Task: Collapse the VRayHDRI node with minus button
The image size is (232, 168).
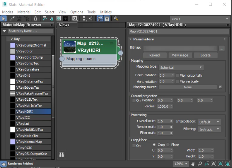Action: 111,43
